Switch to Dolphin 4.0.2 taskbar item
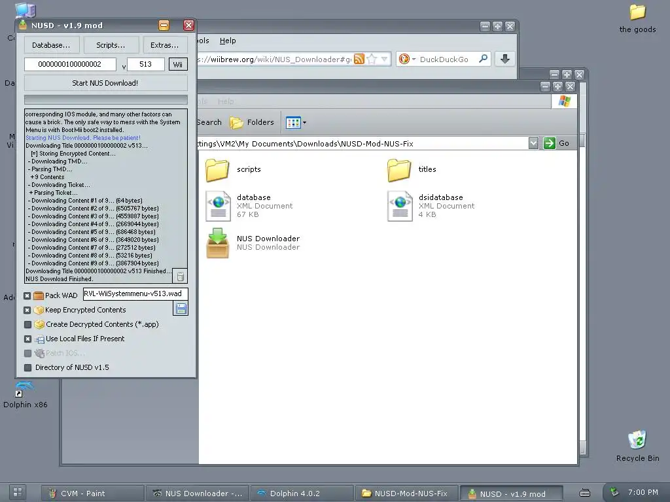Image resolution: width=670 pixels, height=502 pixels. tap(302, 493)
